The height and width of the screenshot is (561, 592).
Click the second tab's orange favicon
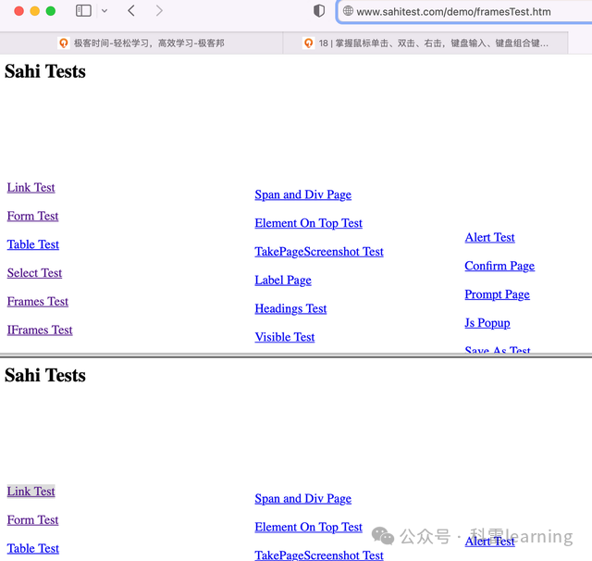pyautogui.click(x=308, y=44)
